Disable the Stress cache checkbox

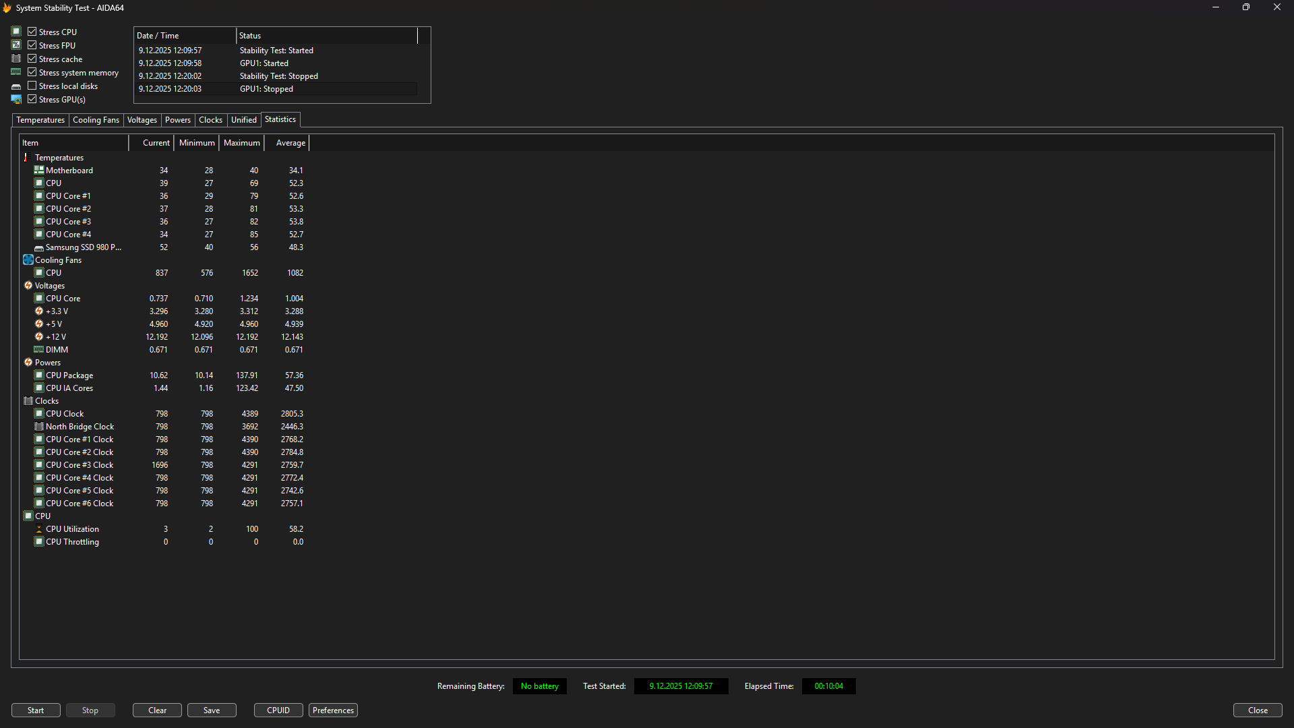point(32,59)
